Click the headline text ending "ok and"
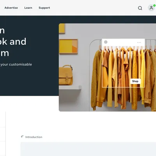Image resolution: width=156 pixels, height=156 pixels. click(x=13, y=42)
